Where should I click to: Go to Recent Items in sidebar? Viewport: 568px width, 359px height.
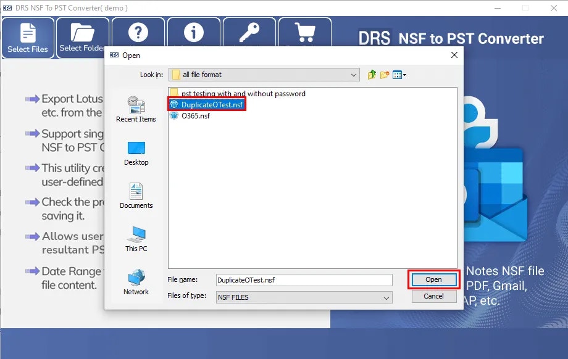tap(136, 109)
